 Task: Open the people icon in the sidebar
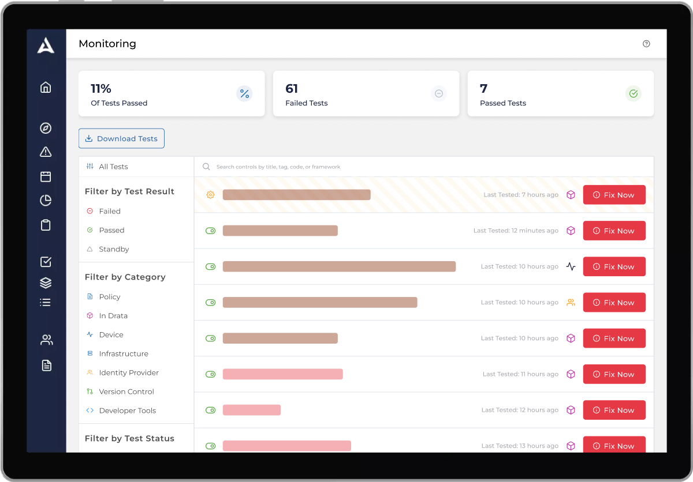tap(47, 340)
